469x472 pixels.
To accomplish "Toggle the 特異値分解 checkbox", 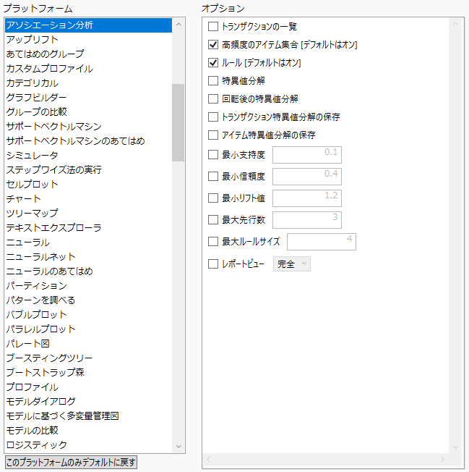I will click(x=213, y=81).
